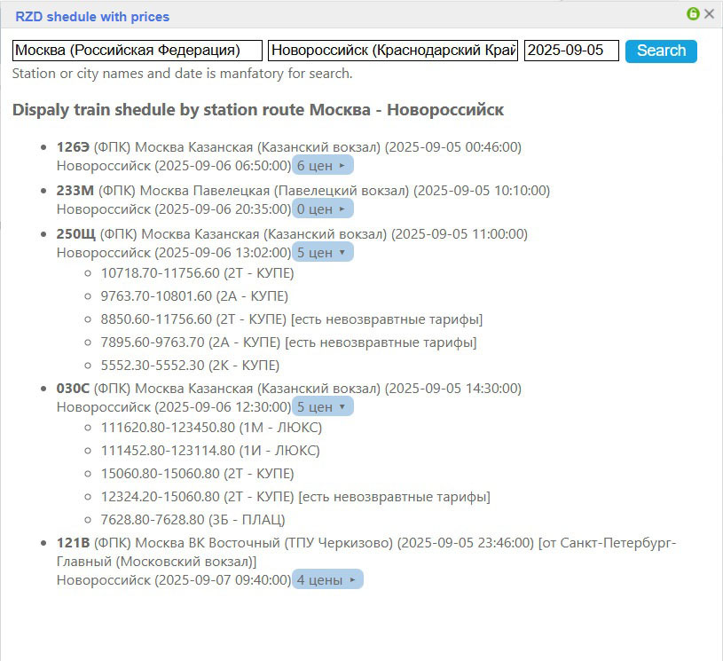The width and height of the screenshot is (723, 661).
Task: Click price row 10718.70-11756.60 (2Т - КУПЕ)
Action: click(x=197, y=273)
